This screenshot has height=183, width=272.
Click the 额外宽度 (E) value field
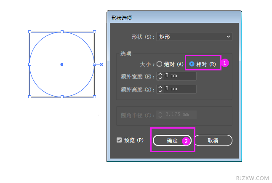(180, 76)
